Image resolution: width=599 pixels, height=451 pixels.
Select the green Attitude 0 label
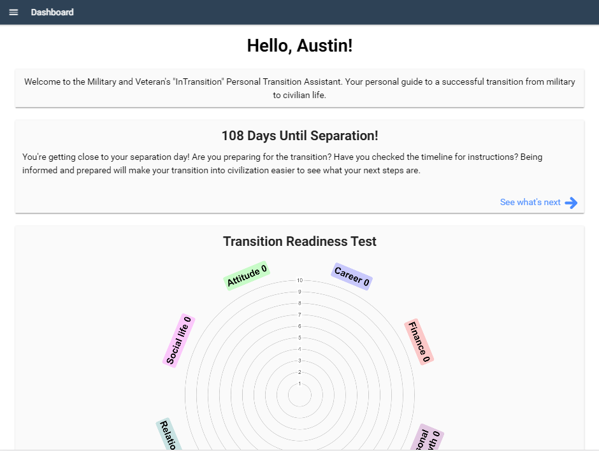pyautogui.click(x=247, y=276)
